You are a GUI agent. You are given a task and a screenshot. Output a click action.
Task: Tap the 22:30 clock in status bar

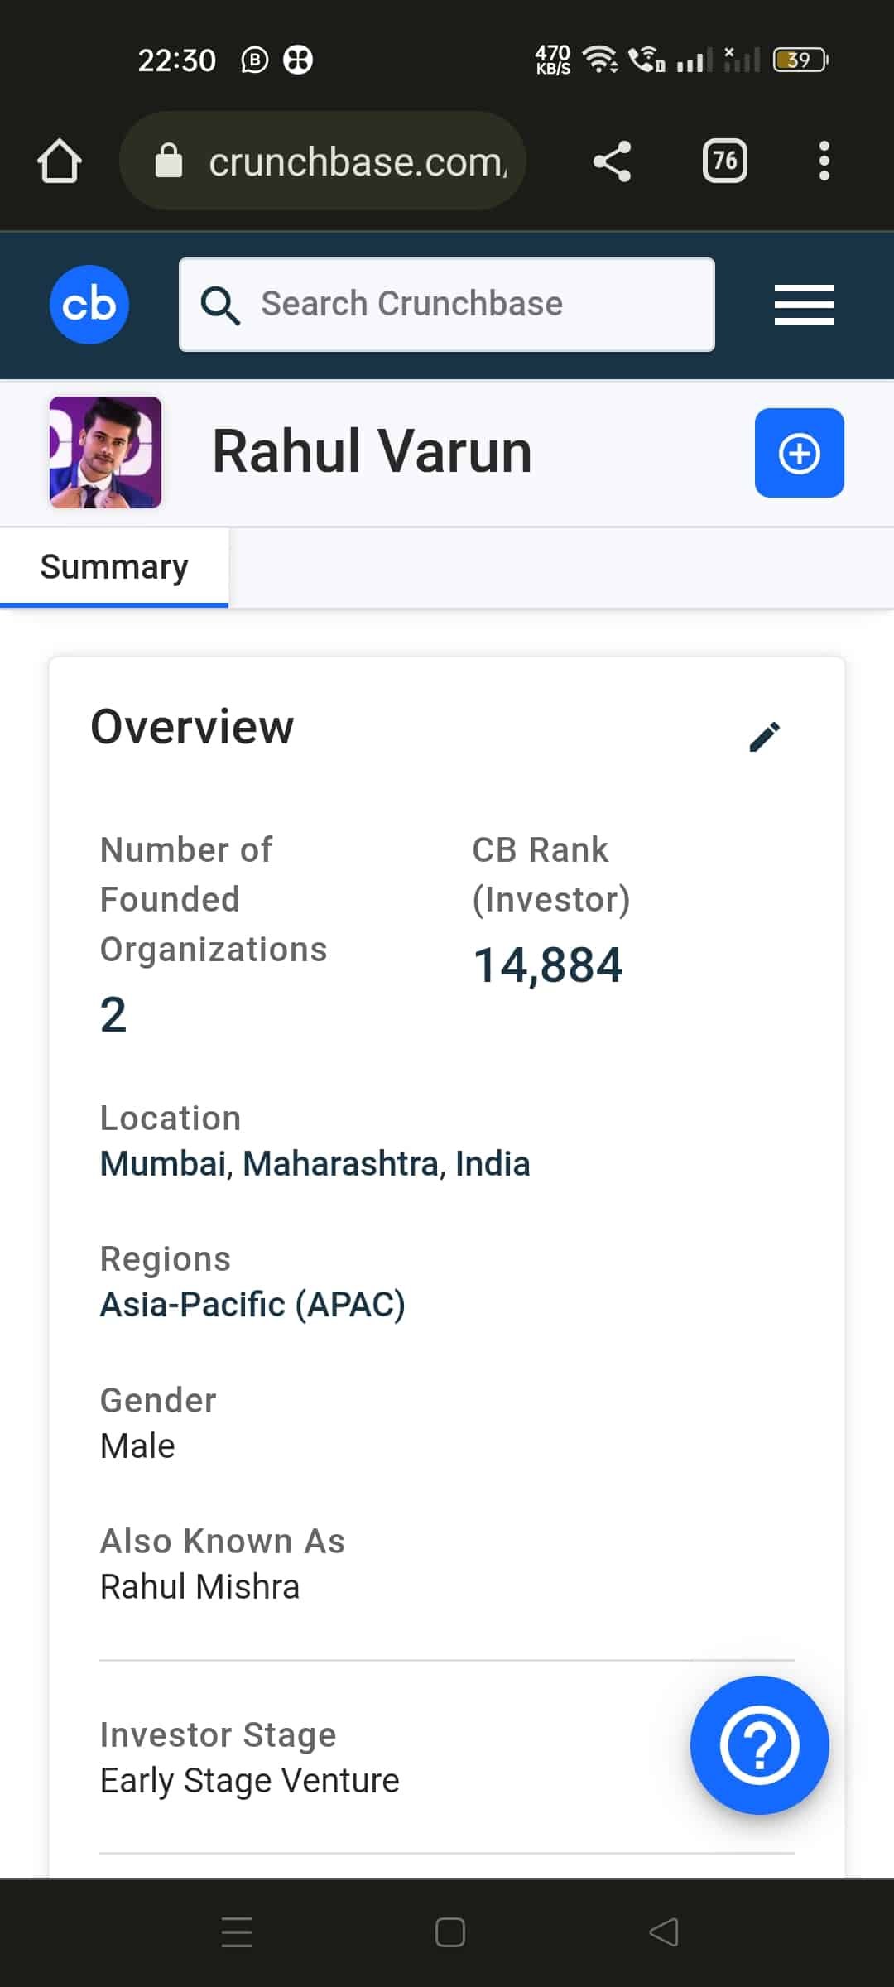(176, 60)
